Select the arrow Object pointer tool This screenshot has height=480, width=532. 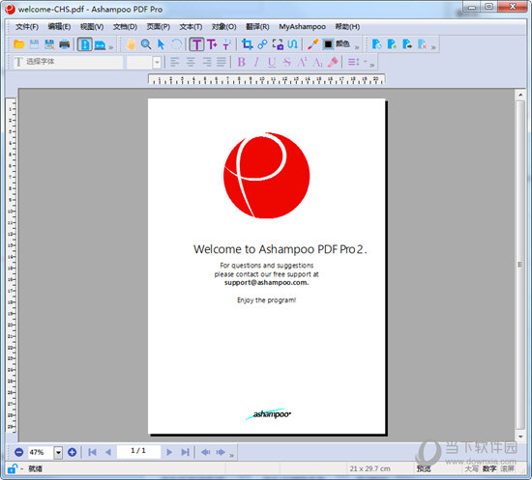(162, 44)
